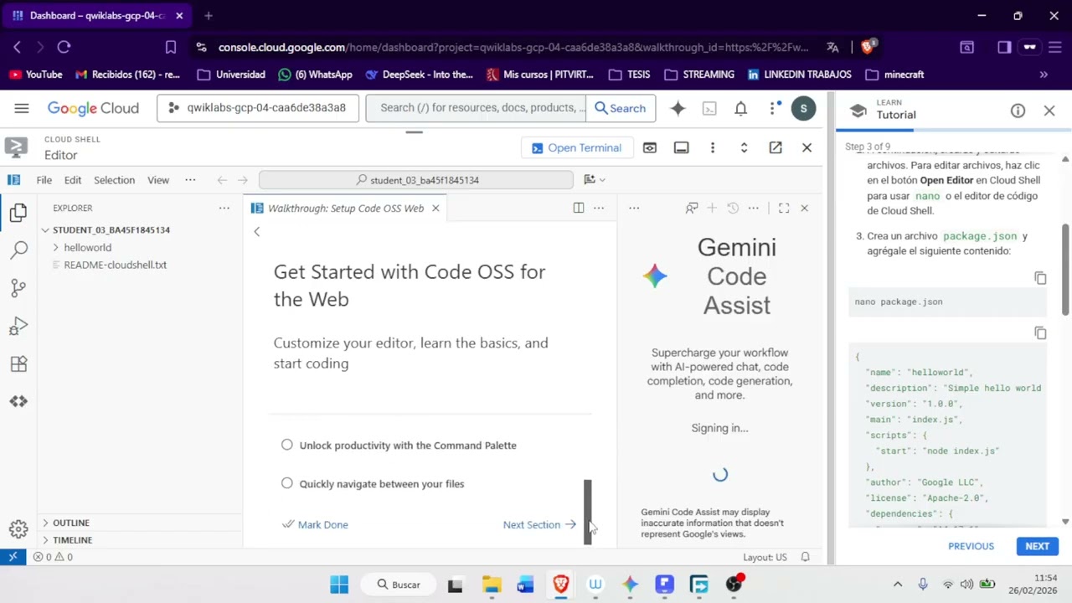Image resolution: width=1072 pixels, height=603 pixels.
Task: Open Cloud Shell in new window
Action: pos(776,147)
